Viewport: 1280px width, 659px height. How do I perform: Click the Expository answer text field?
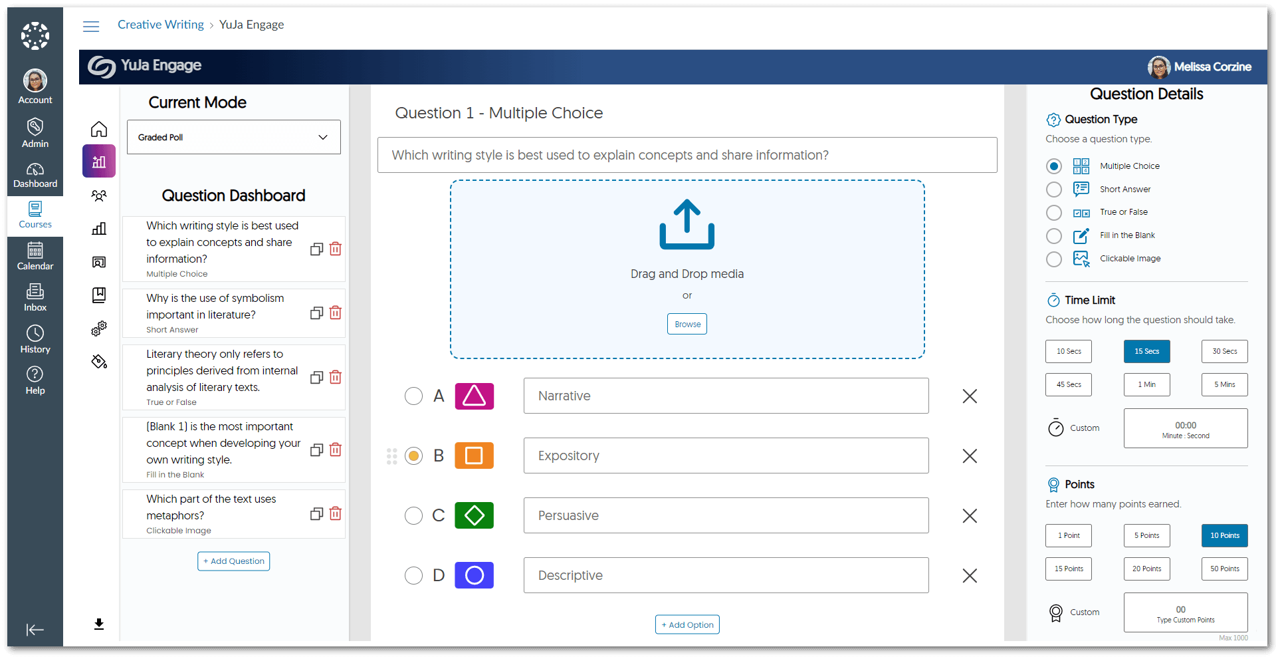coord(726,456)
